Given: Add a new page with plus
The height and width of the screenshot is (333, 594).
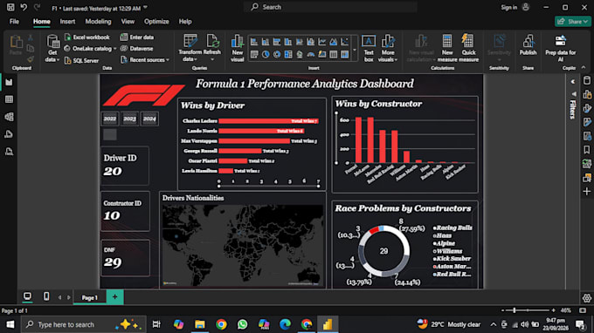Looking at the screenshot, I should pos(114,297).
